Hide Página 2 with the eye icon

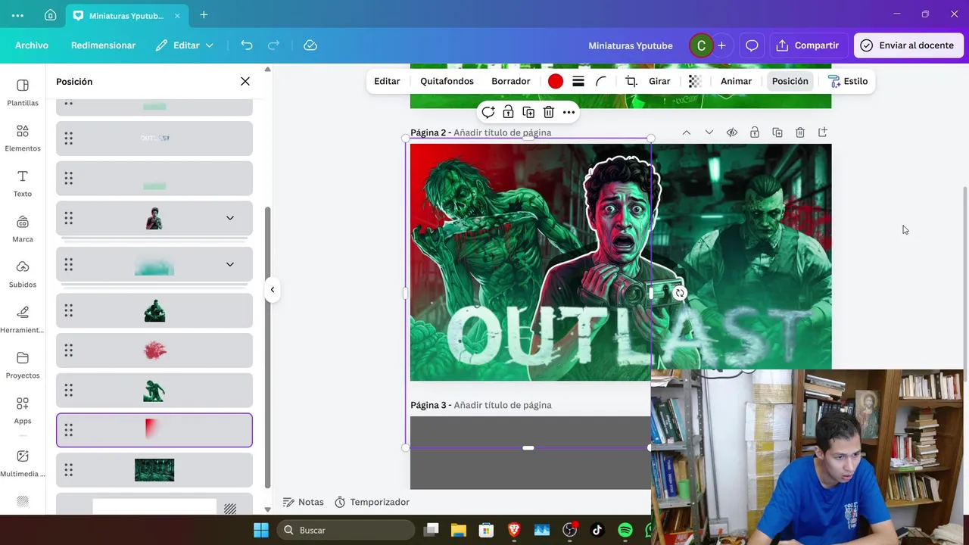tap(732, 132)
